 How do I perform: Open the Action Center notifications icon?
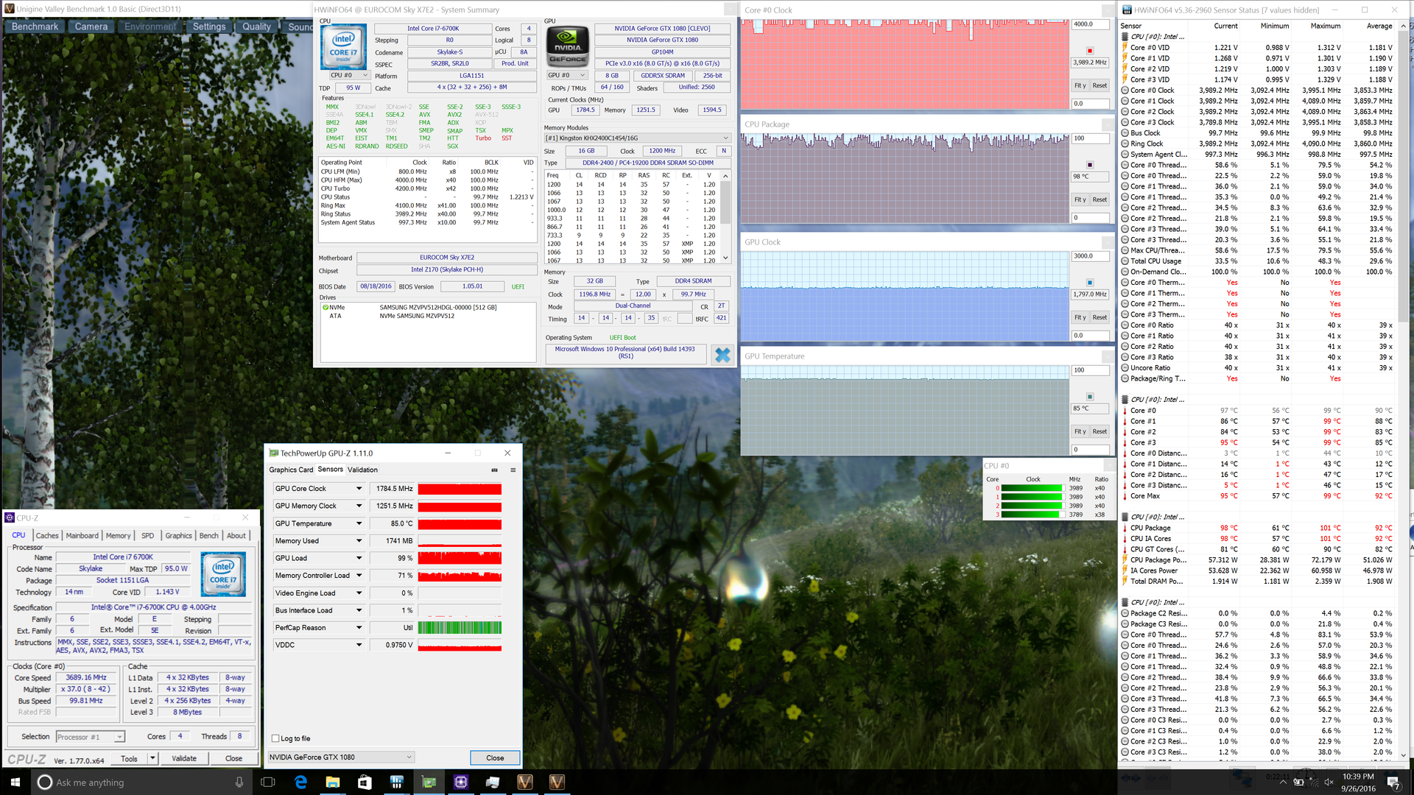pos(1393,782)
